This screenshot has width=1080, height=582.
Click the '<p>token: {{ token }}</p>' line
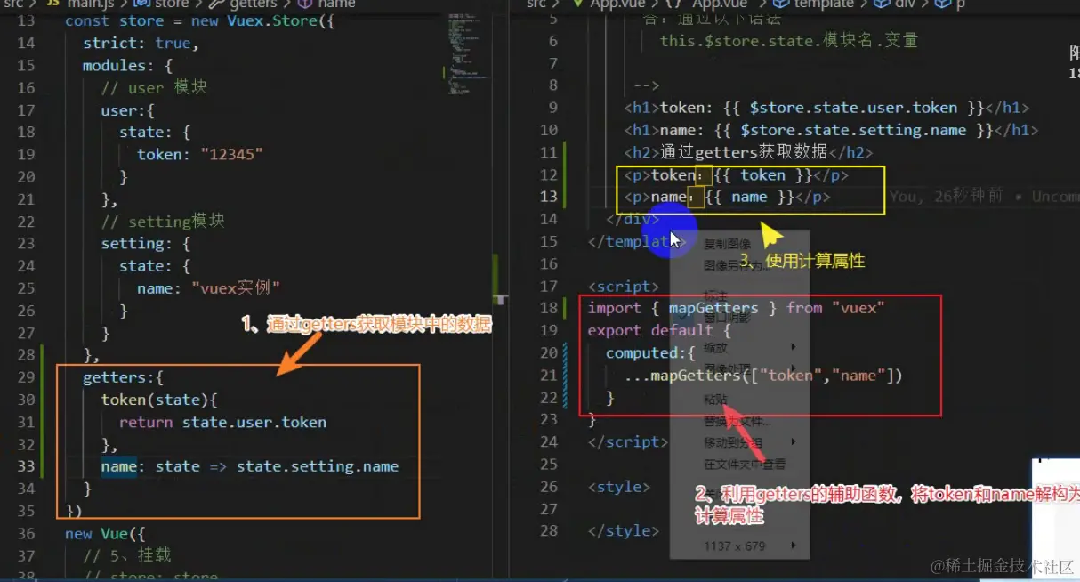pos(737,174)
